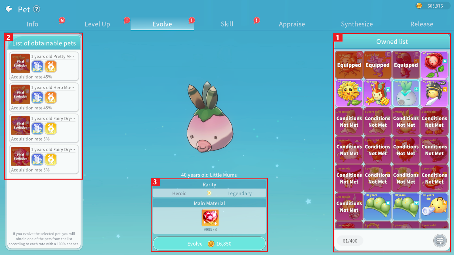Pick the helmeted knight pet with sword
This screenshot has width=454, height=255.
pyautogui.click(x=434, y=93)
